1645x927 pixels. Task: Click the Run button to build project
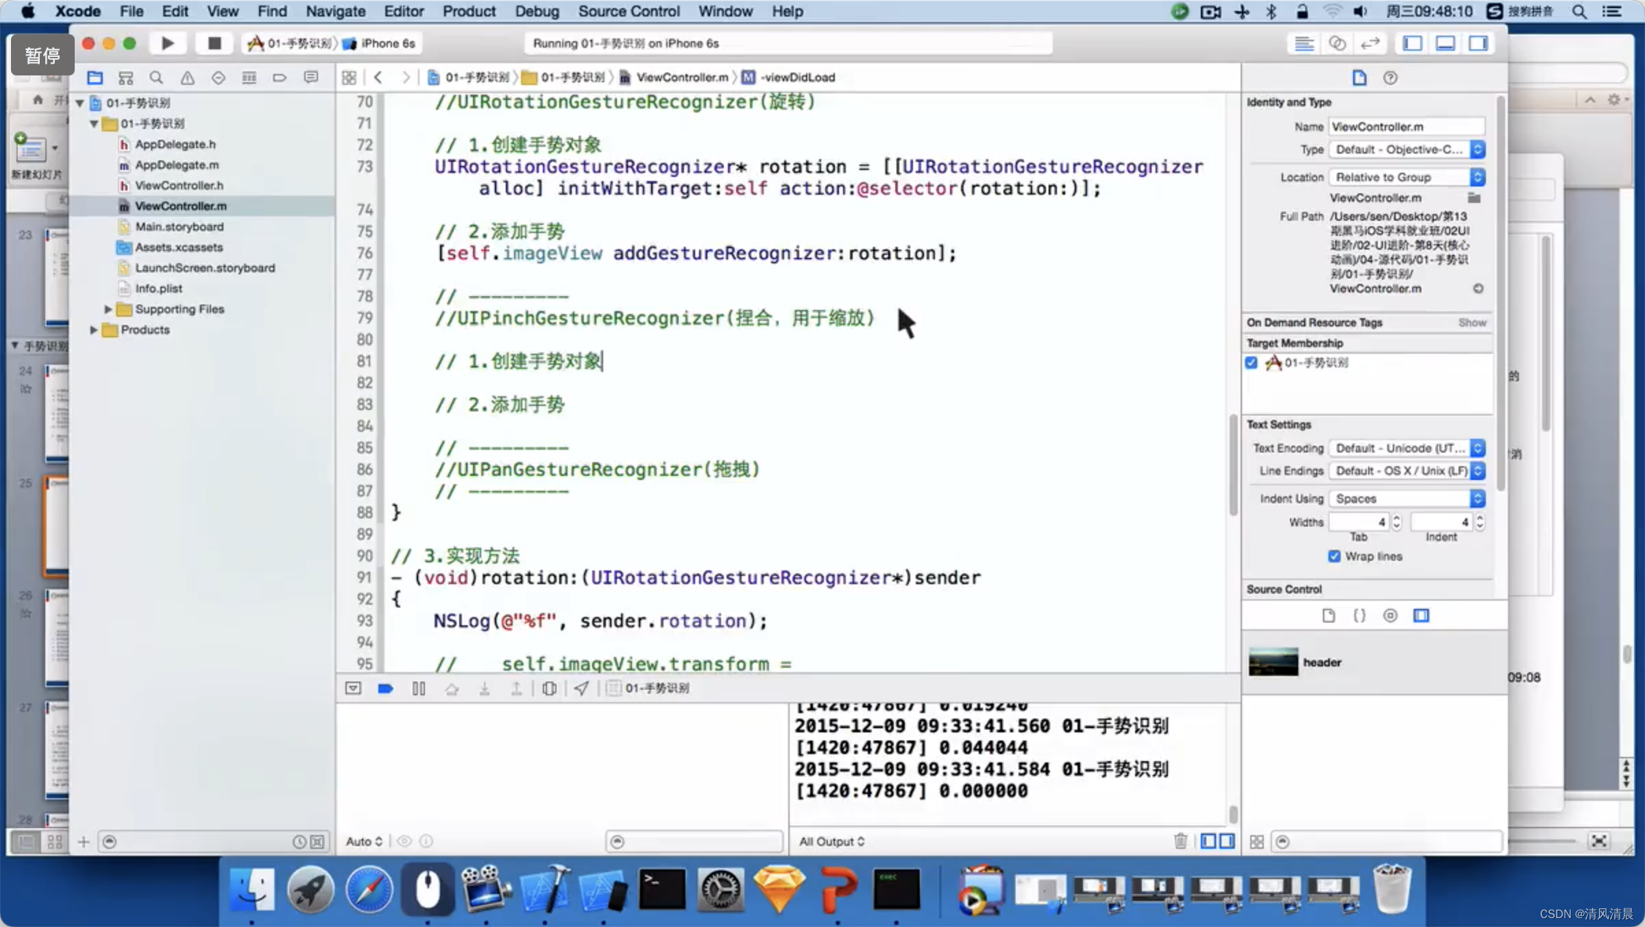(x=166, y=43)
